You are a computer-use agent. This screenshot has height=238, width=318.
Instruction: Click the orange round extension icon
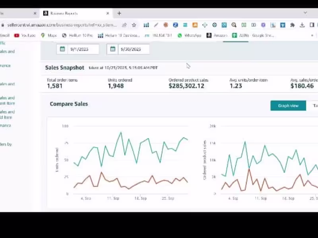click(x=166, y=25)
